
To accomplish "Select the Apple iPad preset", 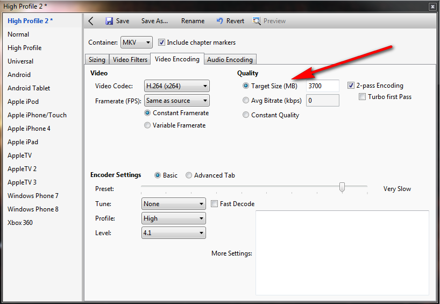I will click(x=23, y=142).
